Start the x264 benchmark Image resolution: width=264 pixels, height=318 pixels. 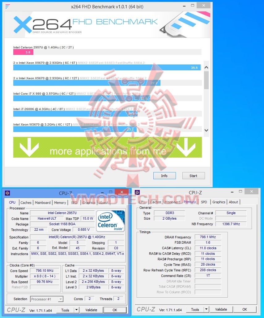(194, 176)
